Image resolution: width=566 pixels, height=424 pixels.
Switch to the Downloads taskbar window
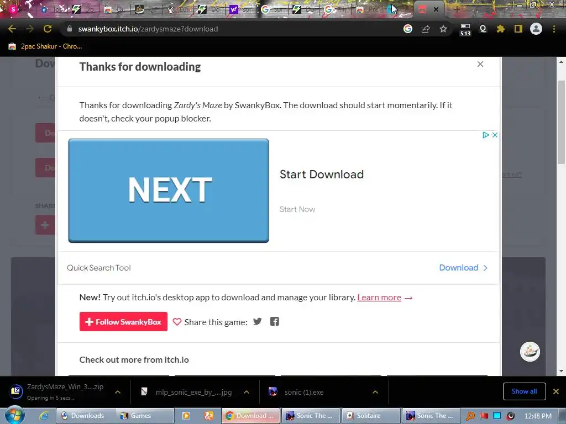pyautogui.click(x=86, y=416)
